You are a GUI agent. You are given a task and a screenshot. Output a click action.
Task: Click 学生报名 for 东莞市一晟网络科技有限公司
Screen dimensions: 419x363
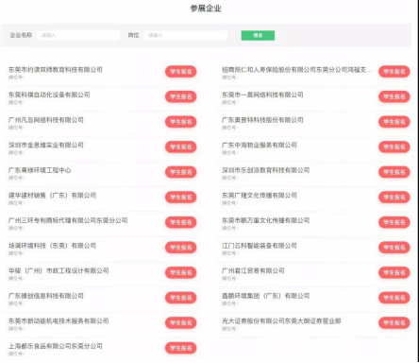tap(394, 96)
